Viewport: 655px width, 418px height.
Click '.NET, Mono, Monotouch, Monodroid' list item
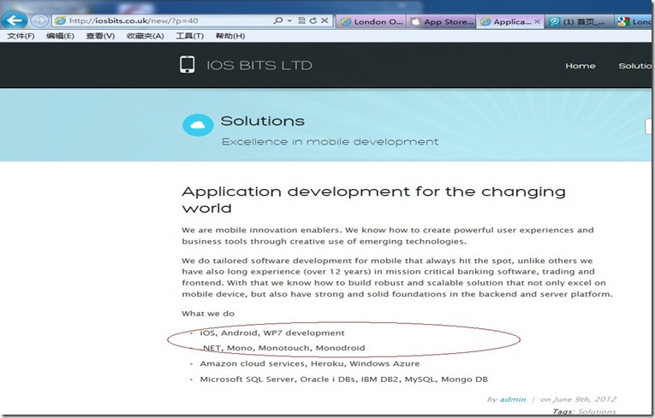coord(283,348)
